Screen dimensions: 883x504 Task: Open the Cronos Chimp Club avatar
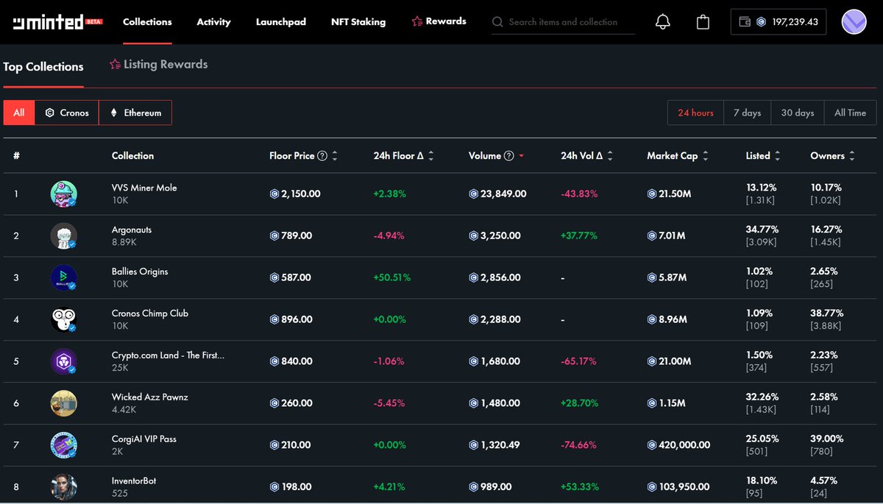point(64,320)
